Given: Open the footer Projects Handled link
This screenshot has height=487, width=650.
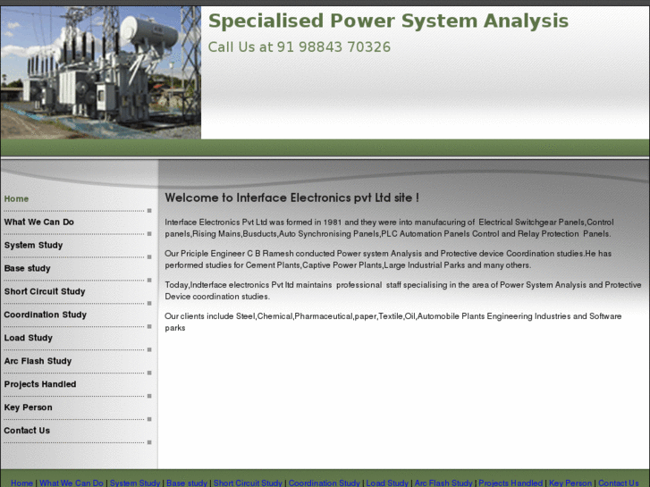Looking at the screenshot, I should (x=511, y=483).
